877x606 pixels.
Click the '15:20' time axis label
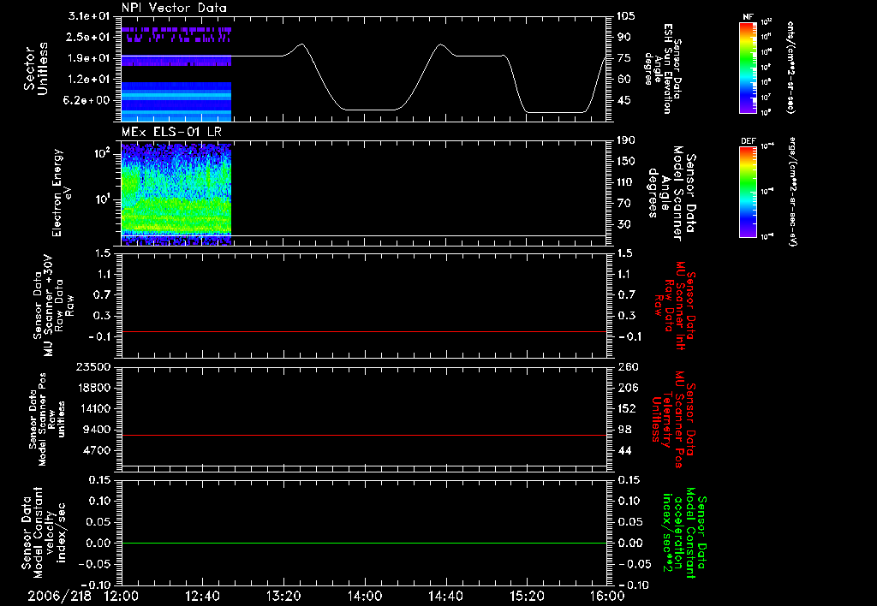527,597
